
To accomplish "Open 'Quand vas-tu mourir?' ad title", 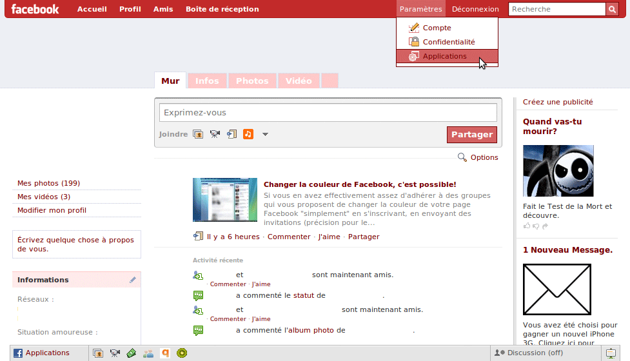I will click(x=553, y=126).
